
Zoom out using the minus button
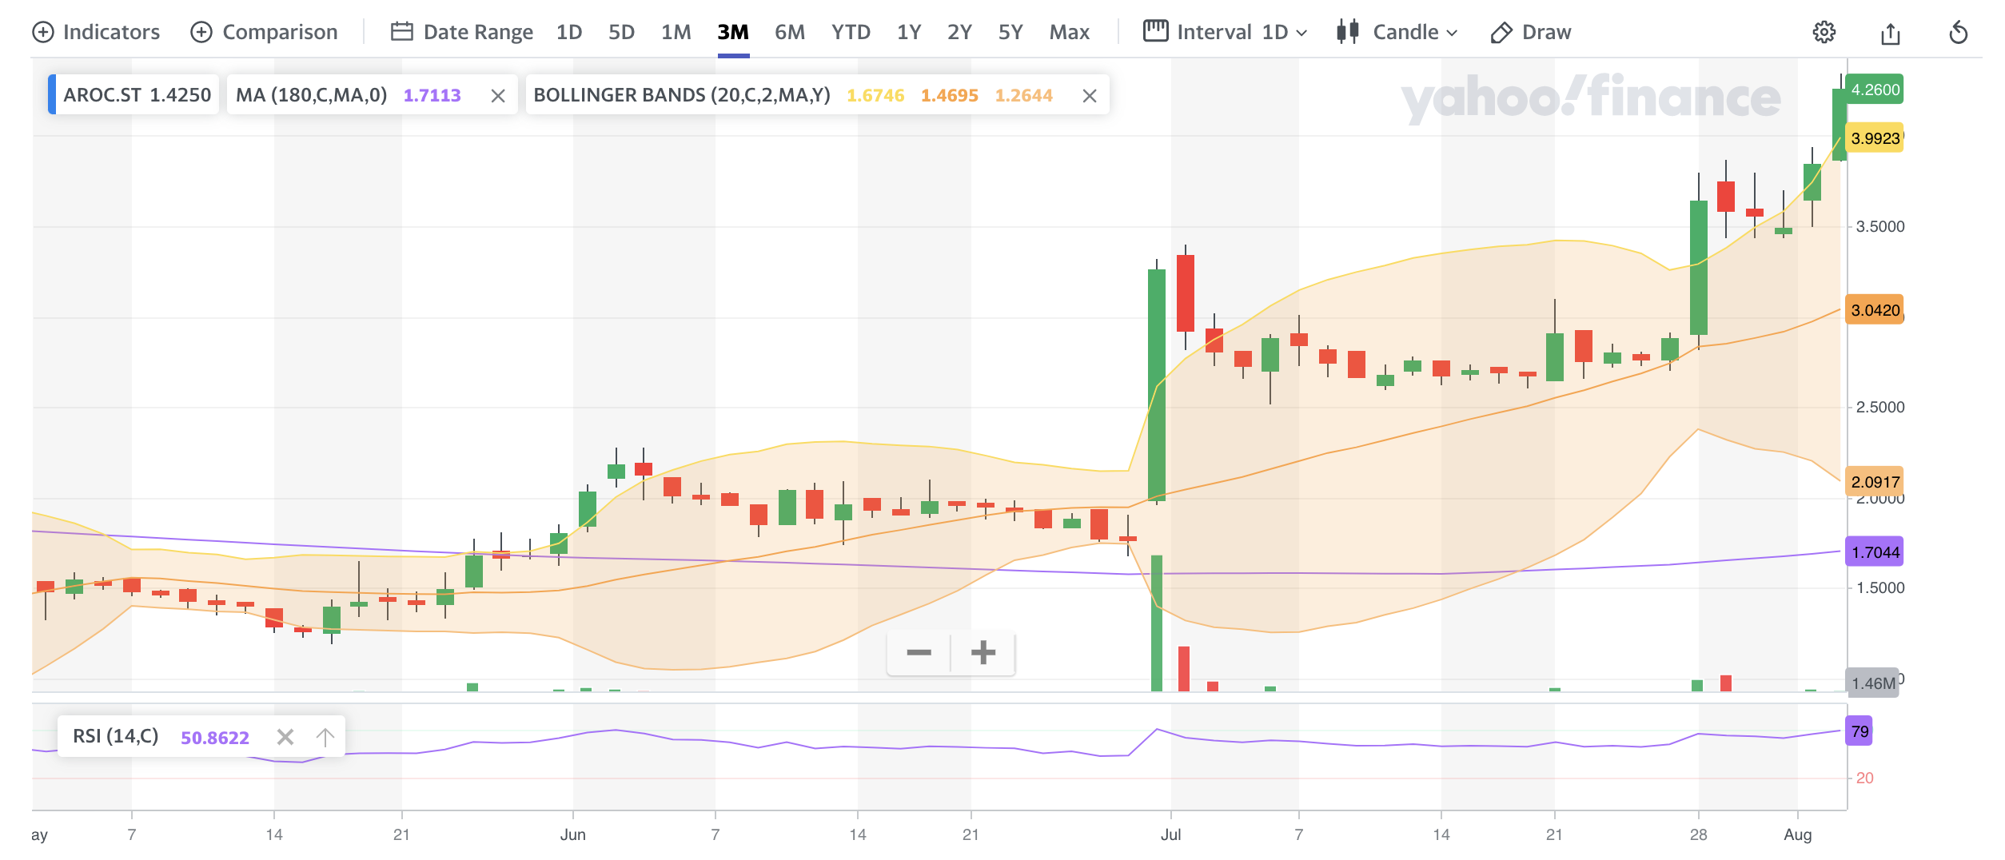click(919, 653)
